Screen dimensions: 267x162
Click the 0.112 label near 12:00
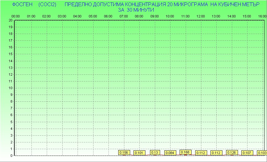tap(201, 153)
